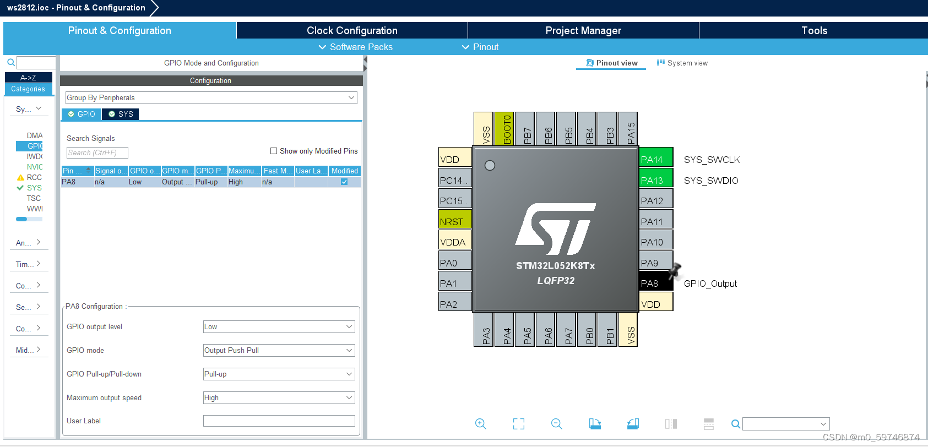Switch to System view

click(x=682, y=63)
